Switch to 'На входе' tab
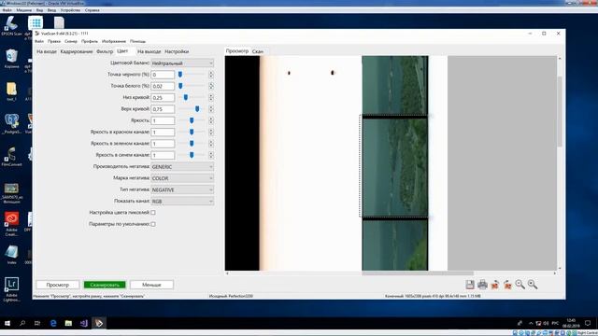Viewport: 598px width, 336px height. [x=47, y=51]
